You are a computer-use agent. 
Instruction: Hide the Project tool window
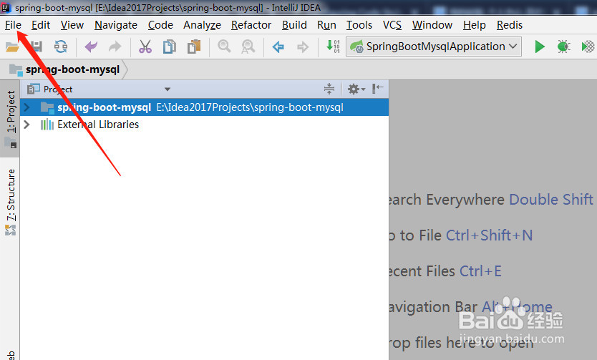tap(378, 89)
